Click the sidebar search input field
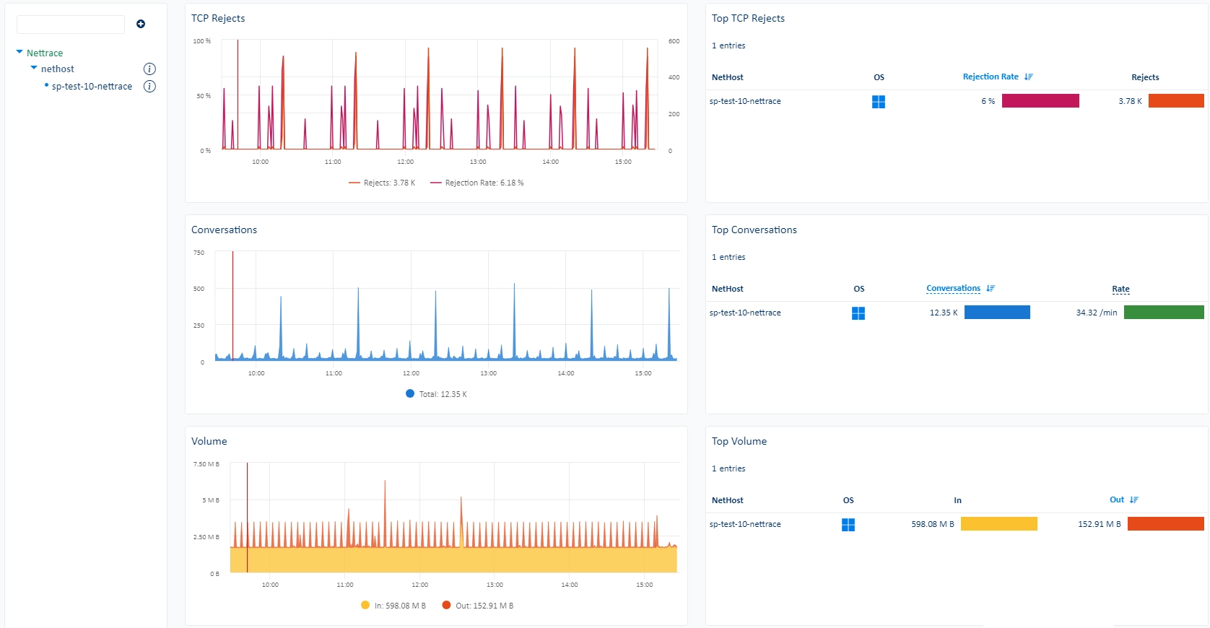 pos(71,25)
